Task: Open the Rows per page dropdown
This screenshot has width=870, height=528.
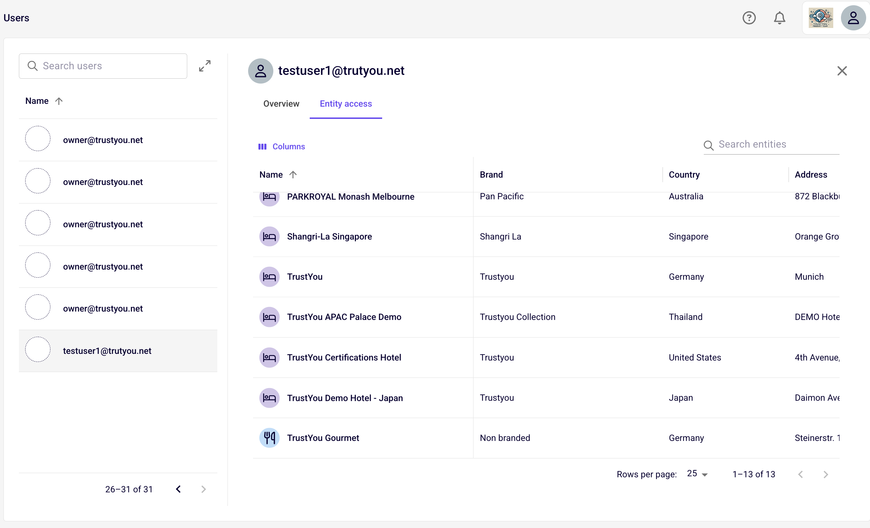Action: [x=697, y=474]
